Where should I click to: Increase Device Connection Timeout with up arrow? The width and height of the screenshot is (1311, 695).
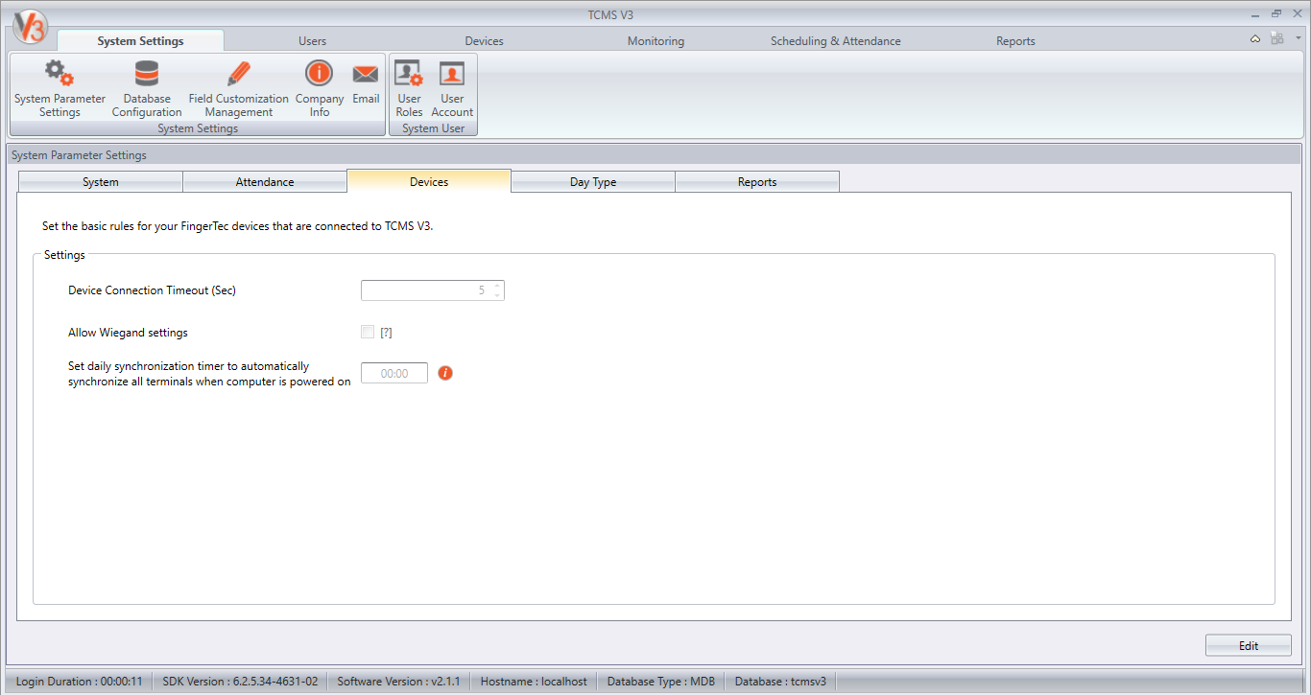coord(497,286)
